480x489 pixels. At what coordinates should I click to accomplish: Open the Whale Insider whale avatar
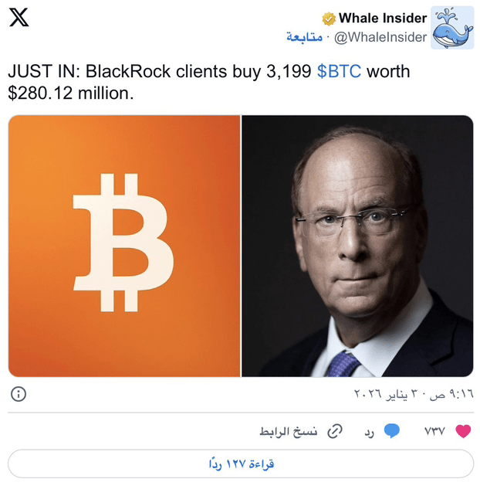(452, 28)
